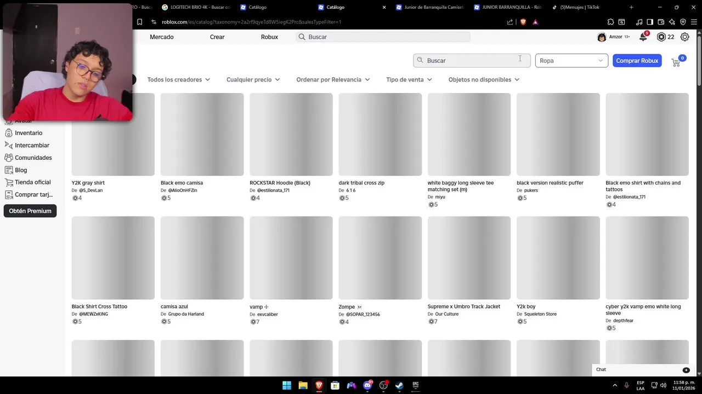Open the shopping cart icon
Viewport: 702px width, 394px height.
coord(676,62)
